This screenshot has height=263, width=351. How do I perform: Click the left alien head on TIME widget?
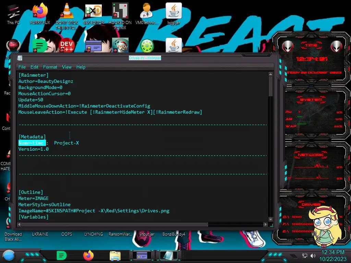288,47
